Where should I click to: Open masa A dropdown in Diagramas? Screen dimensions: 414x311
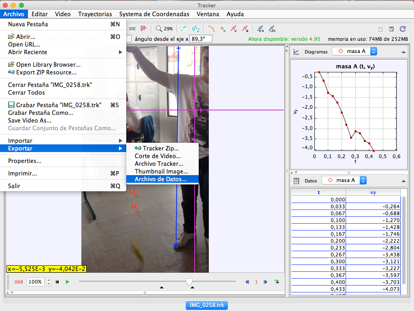click(355, 51)
